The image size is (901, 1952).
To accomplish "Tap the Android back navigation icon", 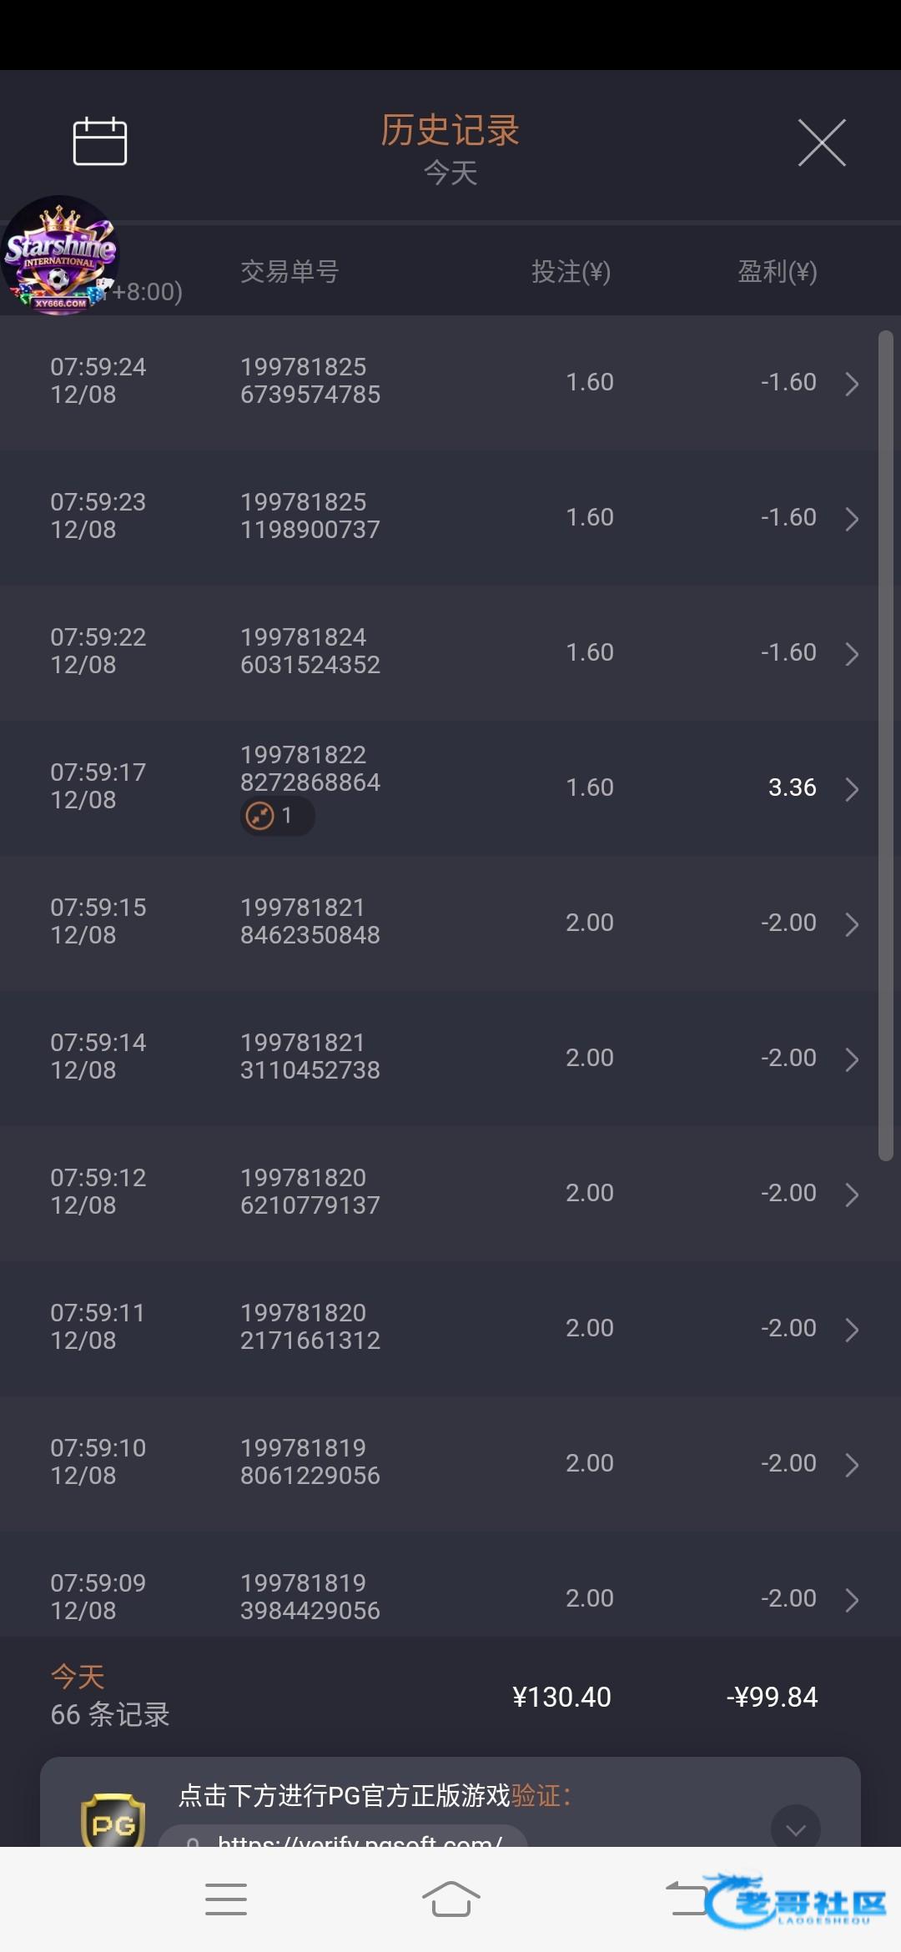I will pyautogui.click(x=688, y=1899).
